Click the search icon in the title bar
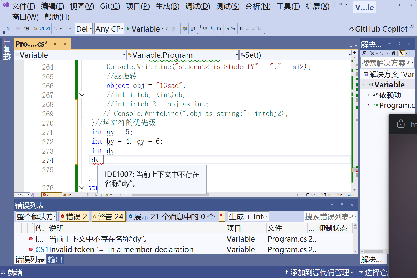The width and height of the screenshot is (417, 278). click(340, 4)
